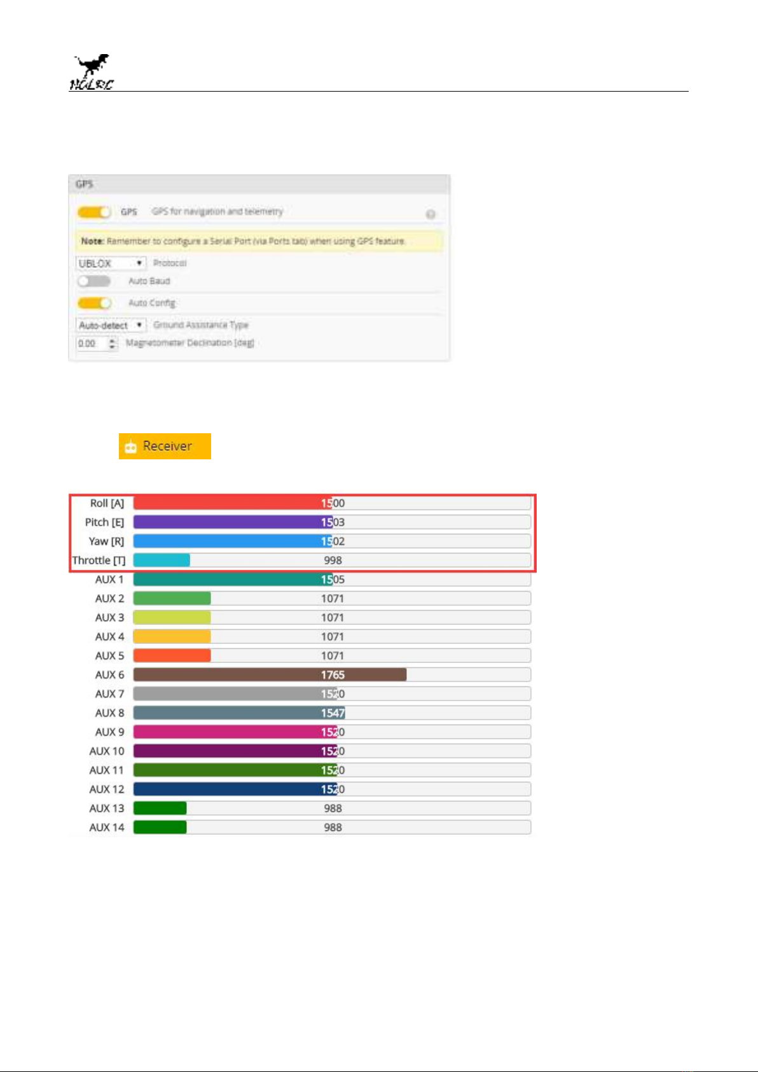Click the Throttle [T] channel bar
Screen dimensions: 758x1072
tap(332, 560)
